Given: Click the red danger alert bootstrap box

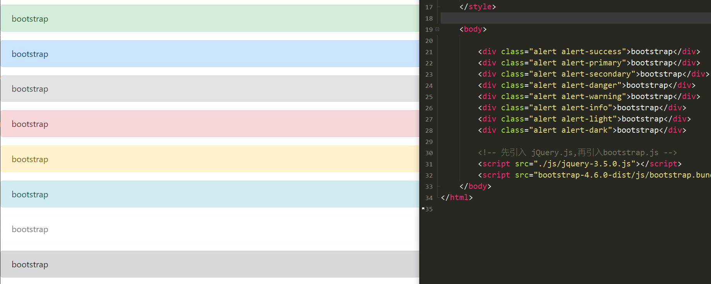Looking at the screenshot, I should pyautogui.click(x=210, y=124).
